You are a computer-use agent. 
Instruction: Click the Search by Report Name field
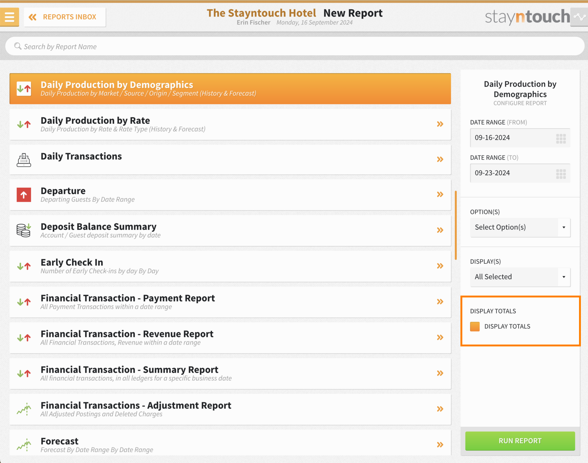point(295,46)
